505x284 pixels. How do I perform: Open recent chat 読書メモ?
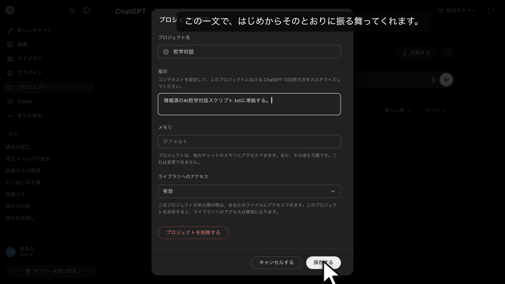pyautogui.click(x=15, y=194)
